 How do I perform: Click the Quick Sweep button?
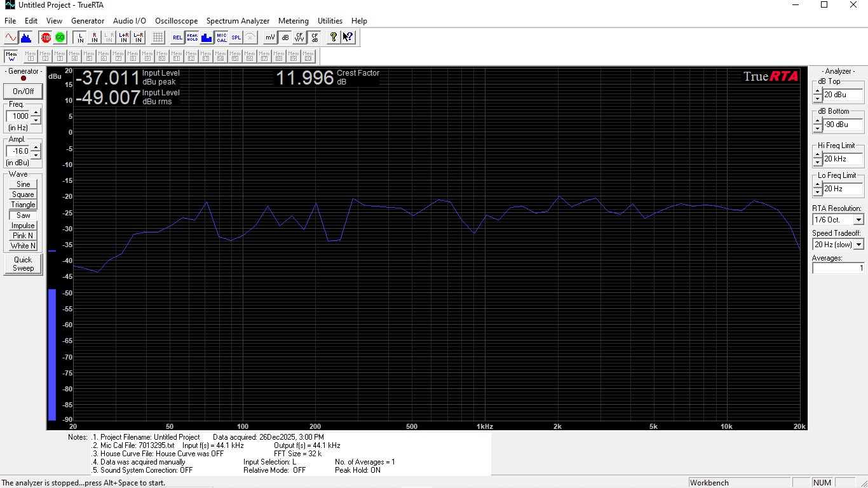(x=24, y=264)
